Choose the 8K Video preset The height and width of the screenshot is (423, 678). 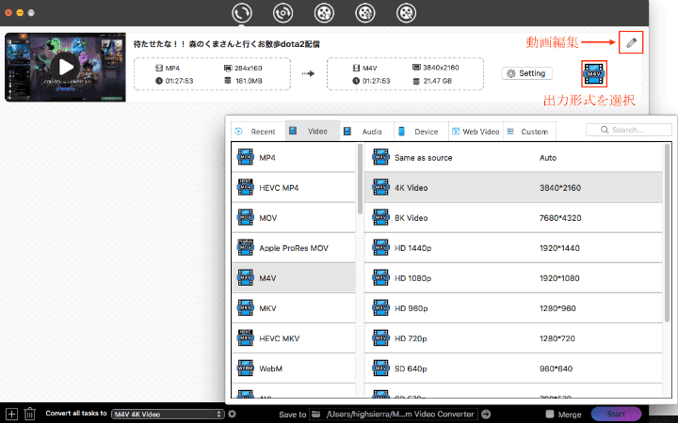[513, 218]
